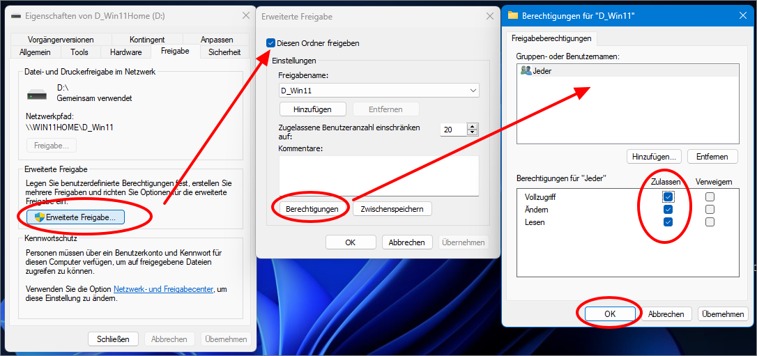Image resolution: width=757 pixels, height=356 pixels.
Task: Click into the Kommentare text box
Action: (x=379, y=176)
